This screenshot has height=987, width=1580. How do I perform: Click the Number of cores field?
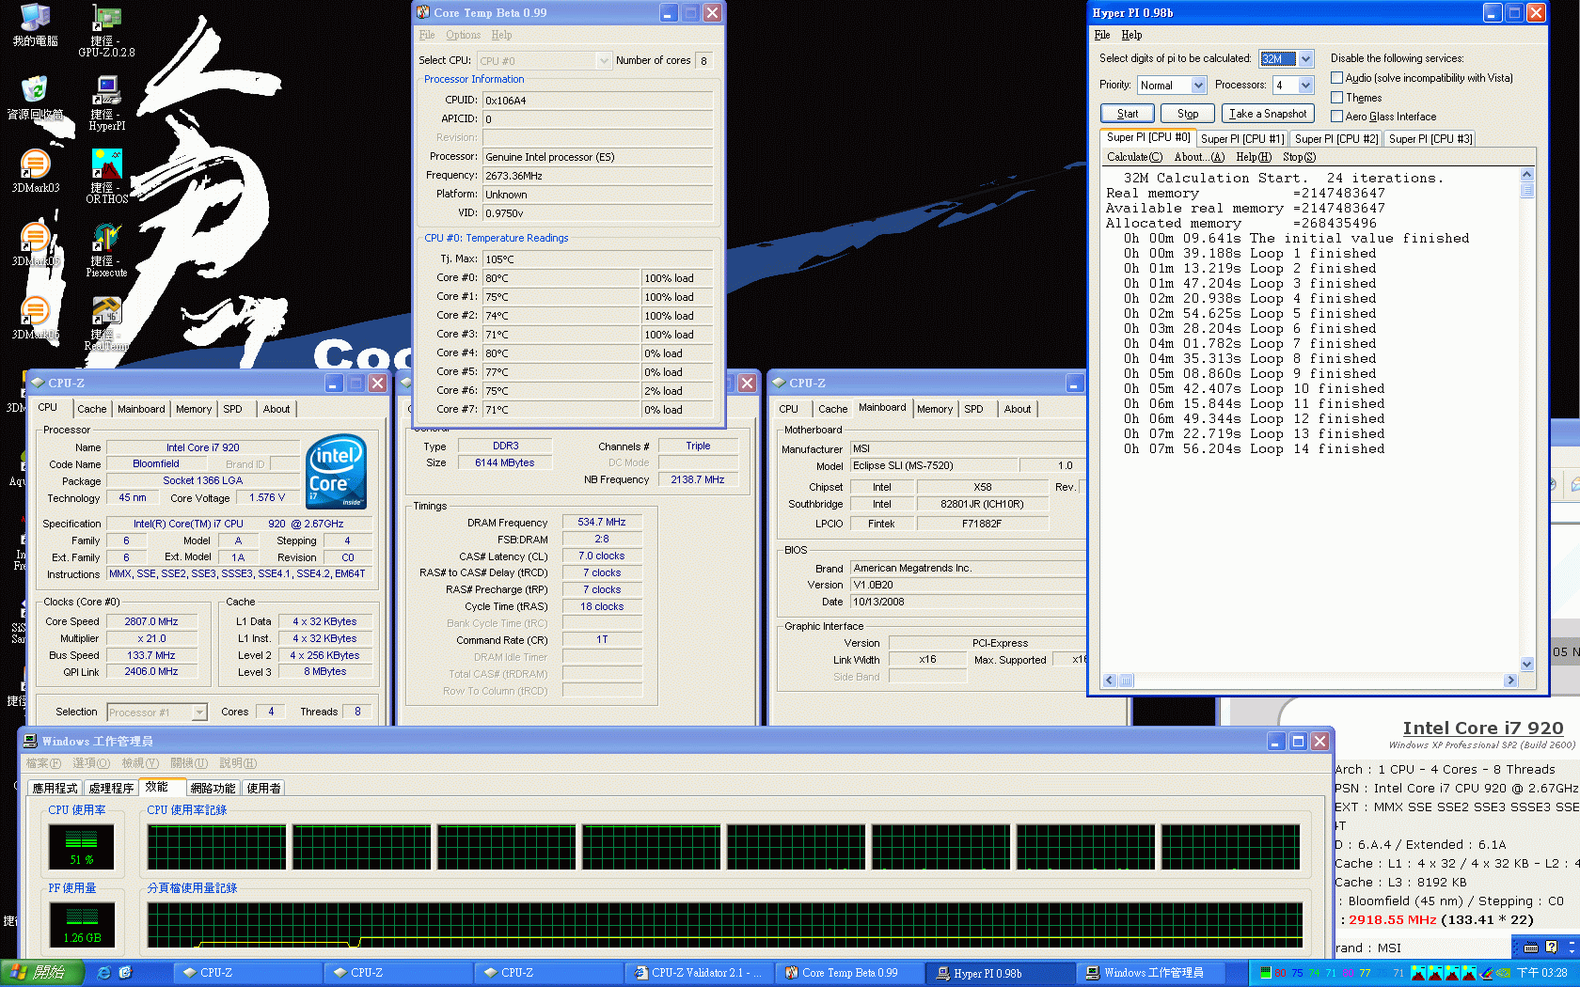click(703, 60)
